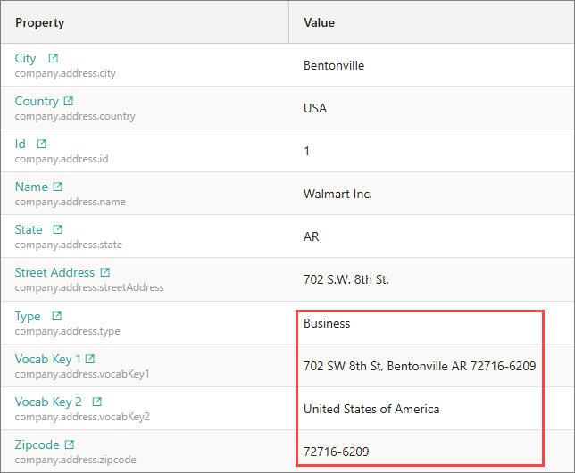Select the United States of America value
575x473 pixels.
[371, 409]
